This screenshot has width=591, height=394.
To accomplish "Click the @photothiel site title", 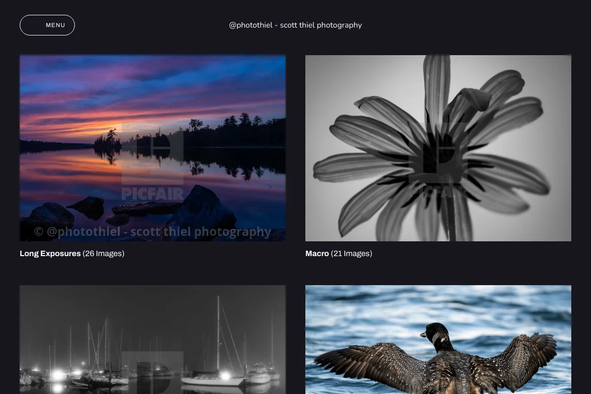I will coord(295,25).
